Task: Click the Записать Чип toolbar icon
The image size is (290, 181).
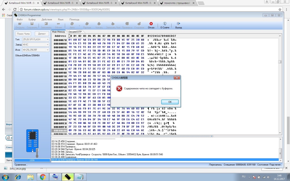Action: (113, 24)
